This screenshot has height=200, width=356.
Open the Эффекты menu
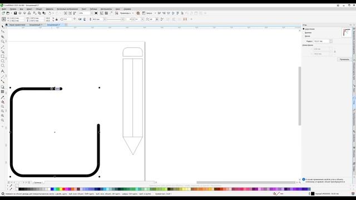(50, 9)
